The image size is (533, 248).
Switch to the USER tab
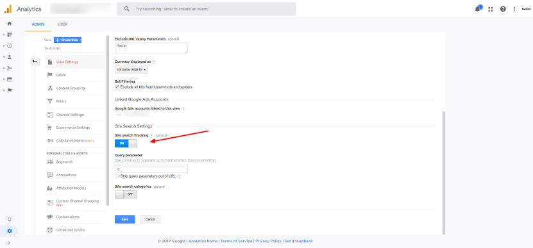[63, 24]
